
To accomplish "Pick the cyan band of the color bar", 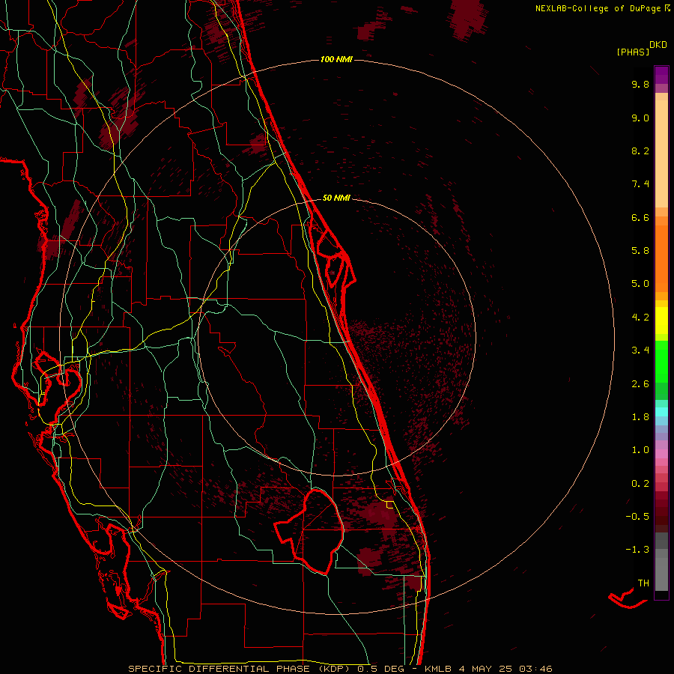I will [x=661, y=412].
